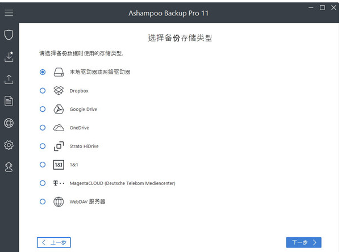Select the OneDrive radio button

[x=43, y=128]
